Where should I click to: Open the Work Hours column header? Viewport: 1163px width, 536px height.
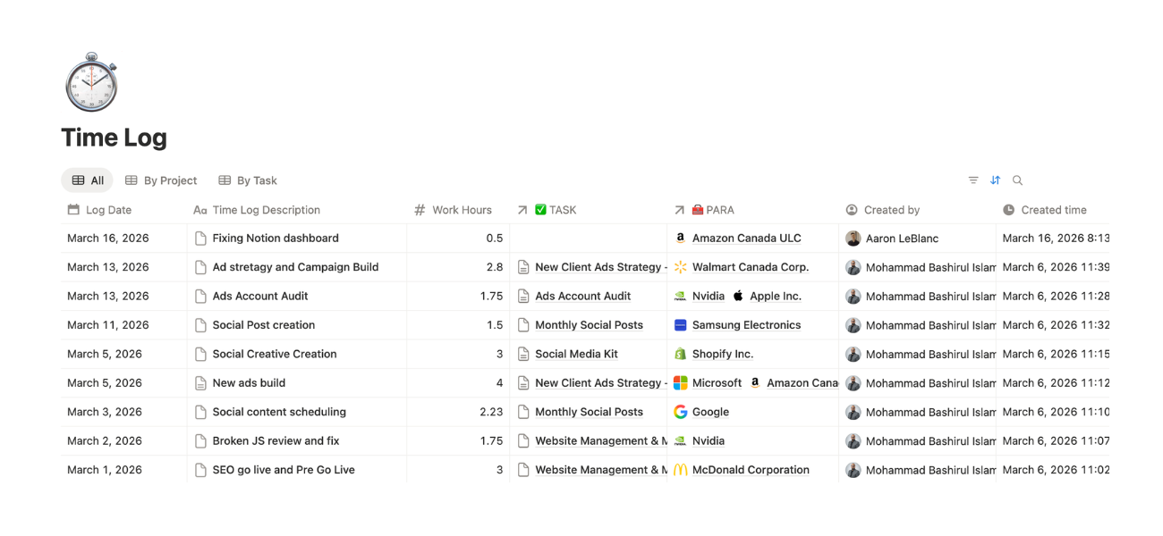point(458,210)
